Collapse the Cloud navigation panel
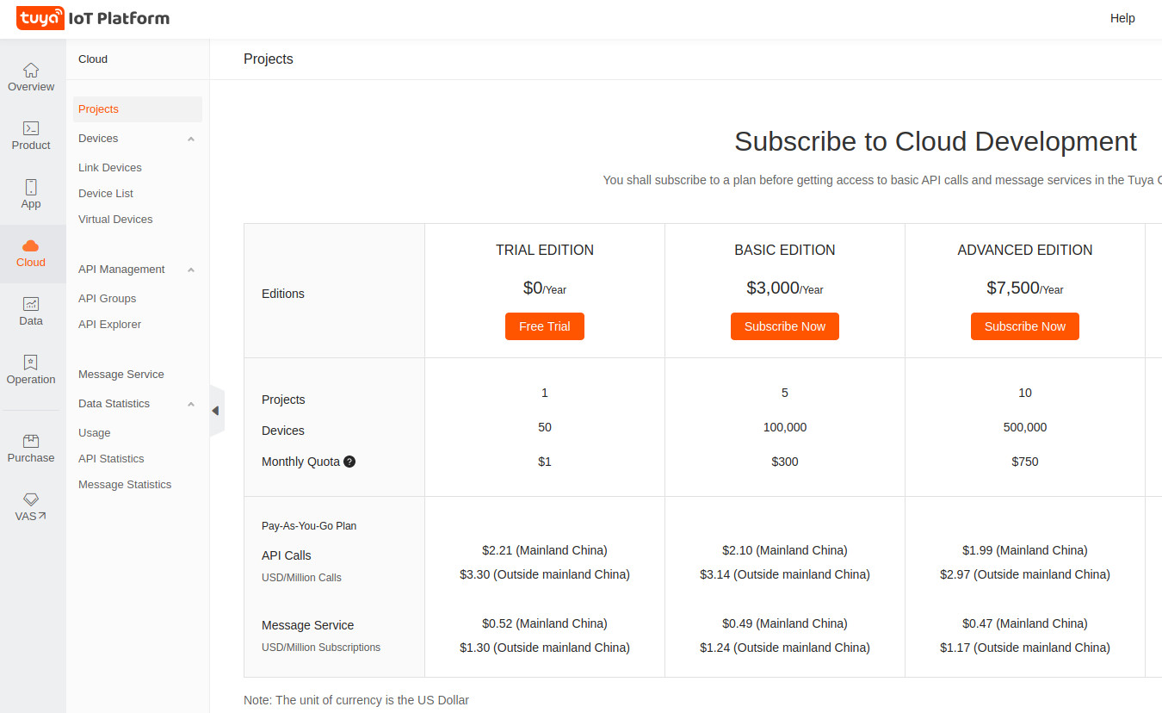Image resolution: width=1162 pixels, height=713 pixels. click(x=216, y=411)
